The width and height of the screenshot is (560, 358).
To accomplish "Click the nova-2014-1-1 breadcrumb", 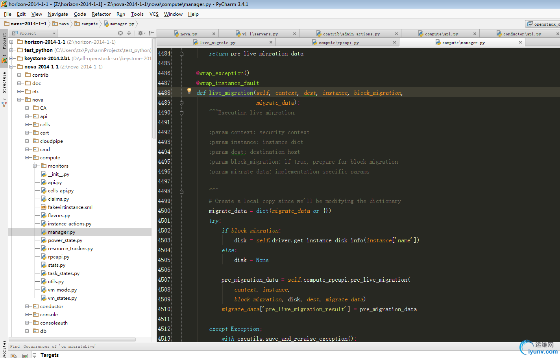I will pos(25,24).
